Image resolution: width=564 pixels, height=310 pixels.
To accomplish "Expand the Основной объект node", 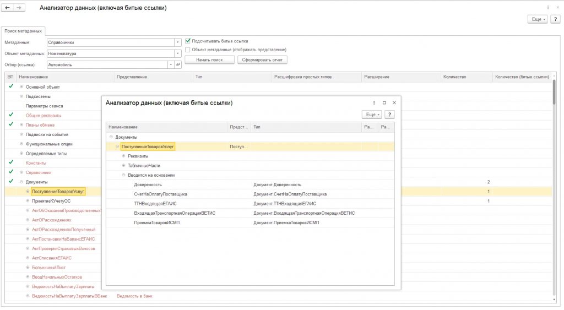I will [x=21, y=86].
